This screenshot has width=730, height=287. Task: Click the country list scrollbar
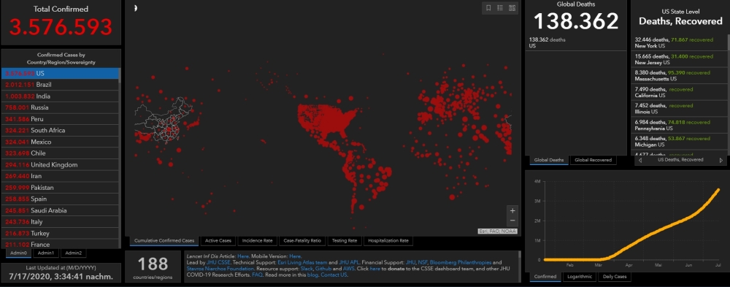[x=120, y=158]
